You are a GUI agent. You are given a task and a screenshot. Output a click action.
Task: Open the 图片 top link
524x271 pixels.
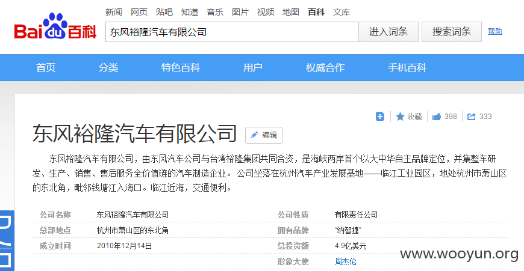[240, 13]
